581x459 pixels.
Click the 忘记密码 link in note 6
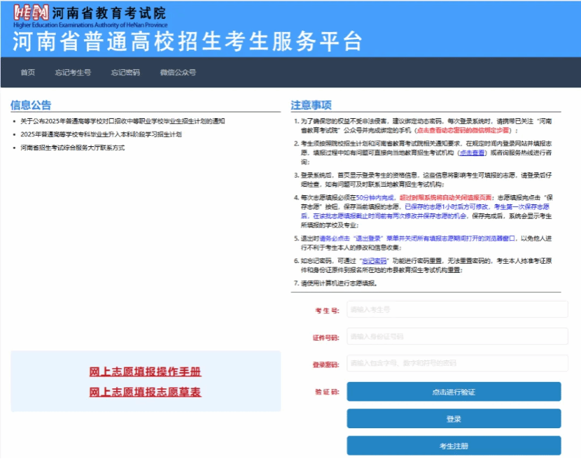(374, 259)
